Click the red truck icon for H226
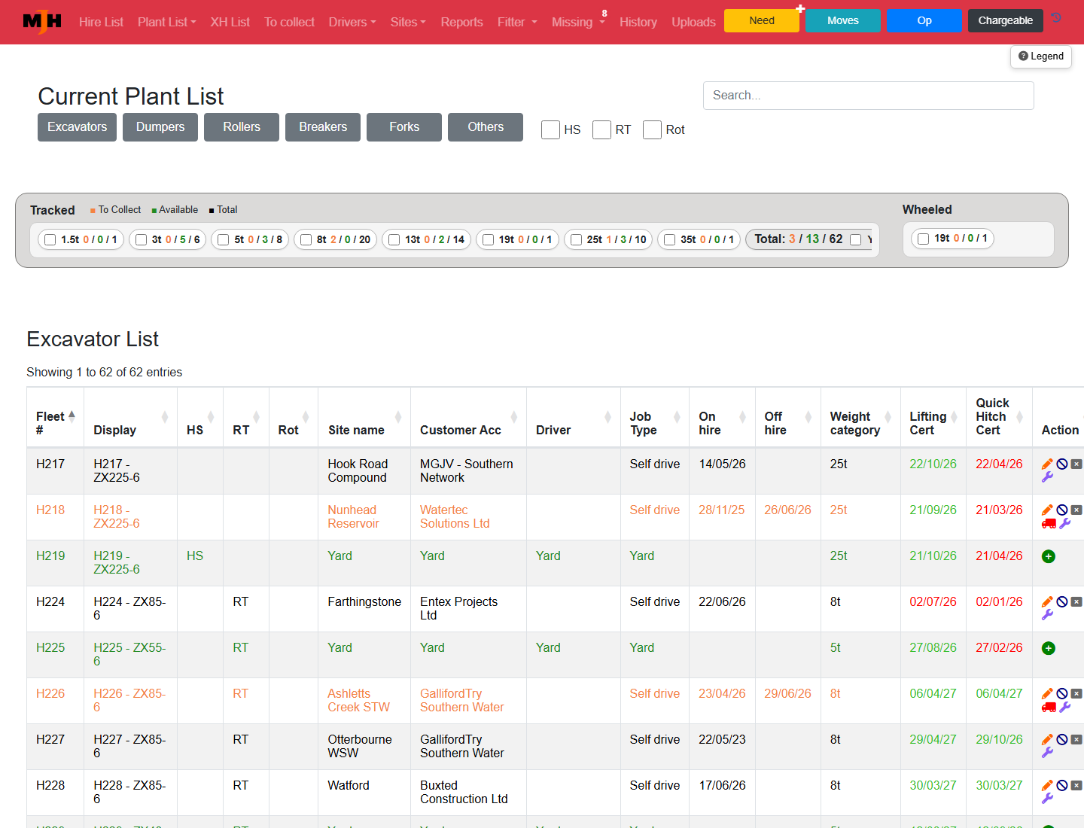 (x=1049, y=707)
